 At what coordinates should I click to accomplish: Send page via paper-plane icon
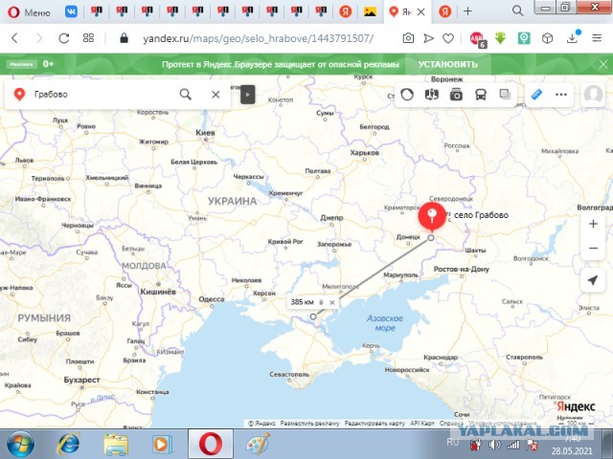click(x=429, y=38)
